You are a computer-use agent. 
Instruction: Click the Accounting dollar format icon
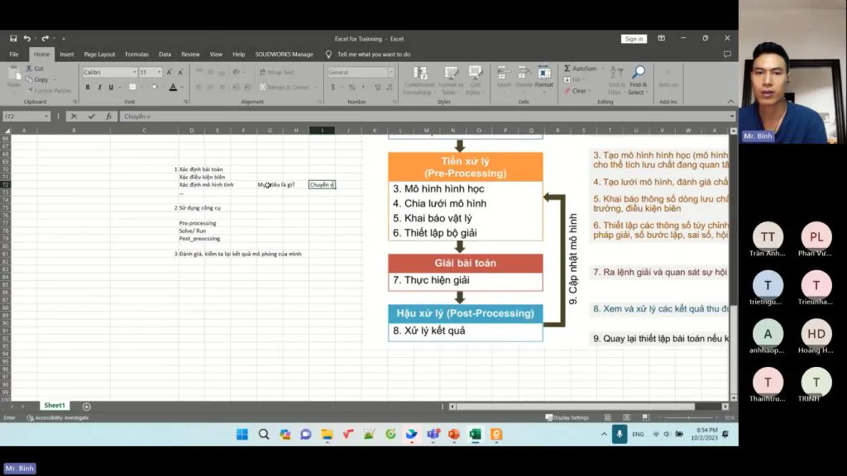333,87
